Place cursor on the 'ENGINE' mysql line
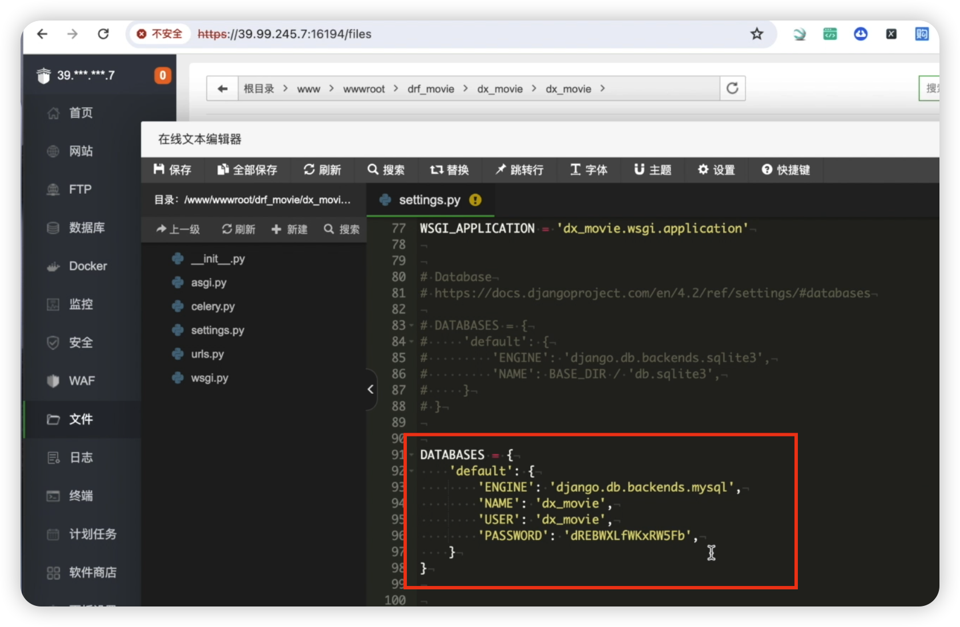This screenshot has width=960, height=627. point(610,487)
